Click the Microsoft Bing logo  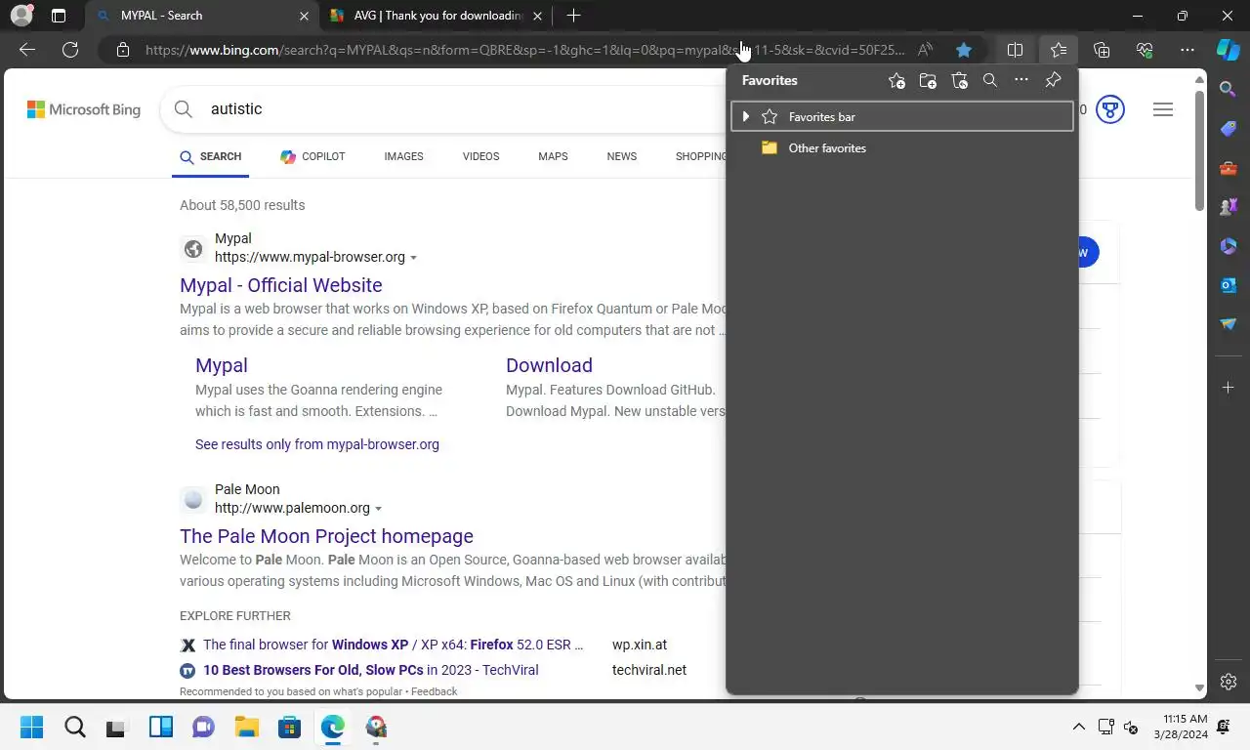click(84, 109)
